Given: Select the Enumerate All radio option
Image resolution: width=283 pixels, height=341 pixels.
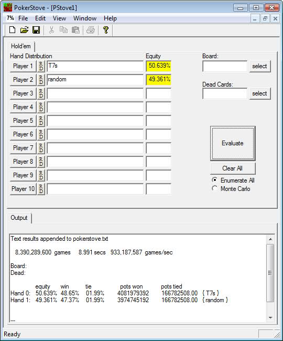Looking at the screenshot, I should coord(214,180).
